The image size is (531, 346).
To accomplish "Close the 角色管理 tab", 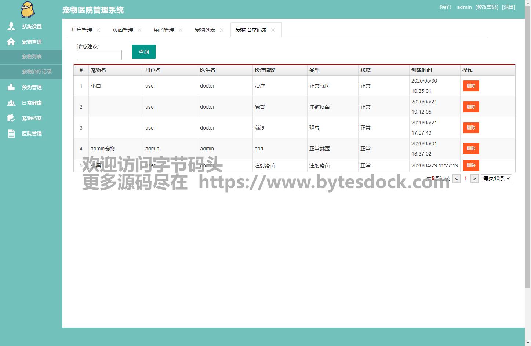I will (x=181, y=30).
